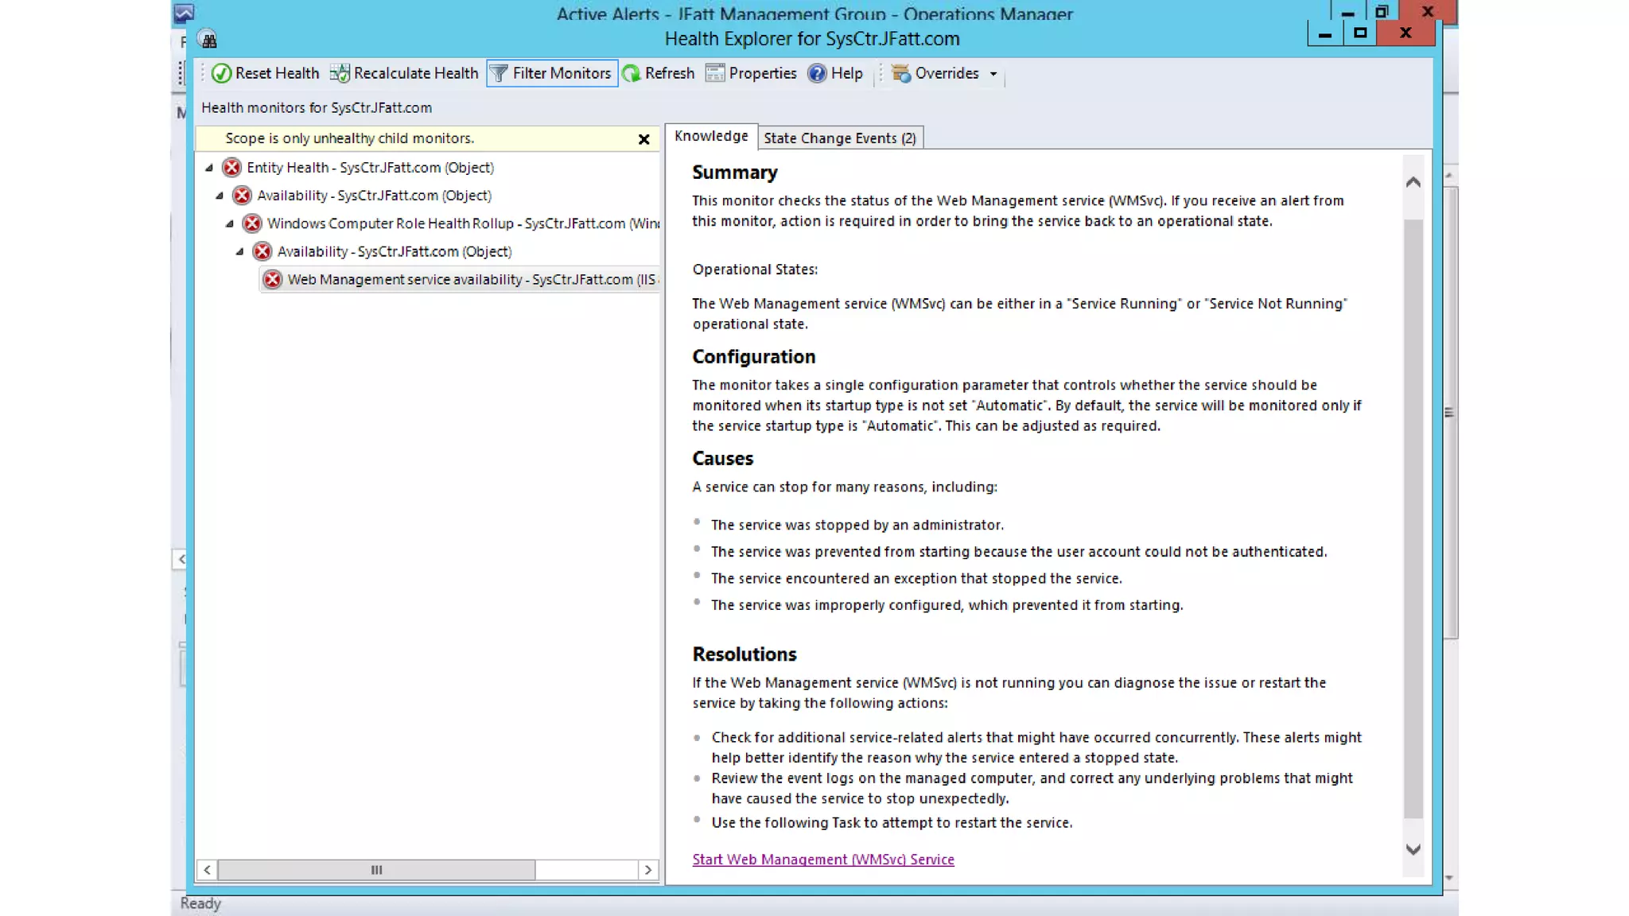Toggle the Filter Monitors button

pos(552,73)
